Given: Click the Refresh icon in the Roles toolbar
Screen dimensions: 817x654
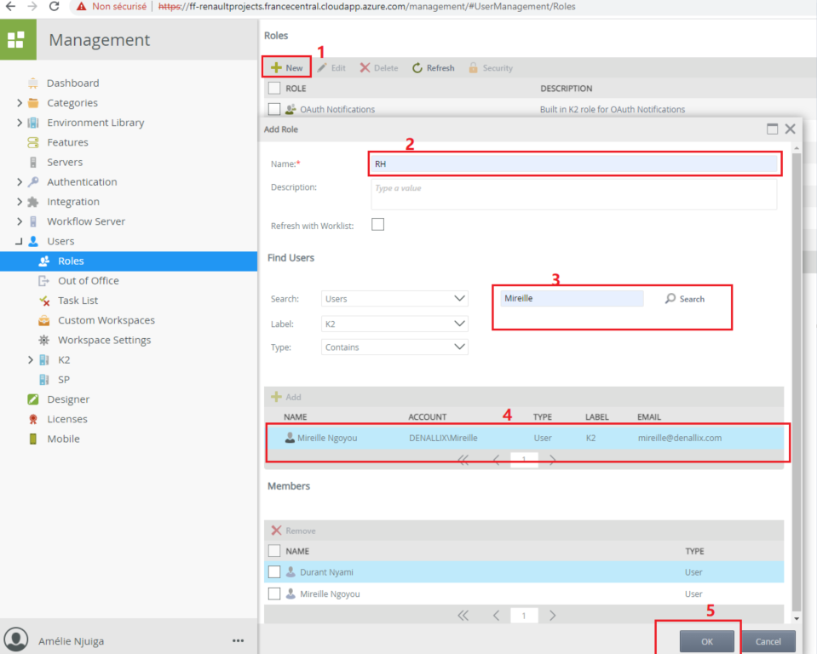Looking at the screenshot, I should pyautogui.click(x=417, y=68).
